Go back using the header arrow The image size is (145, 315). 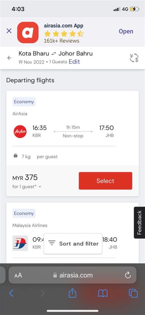point(9,58)
